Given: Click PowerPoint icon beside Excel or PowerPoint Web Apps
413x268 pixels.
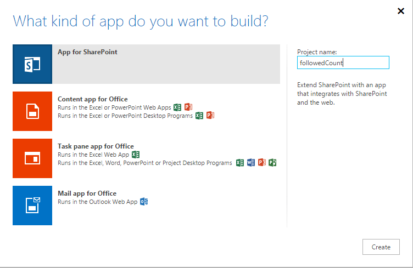Looking at the screenshot, I should 188,107.
